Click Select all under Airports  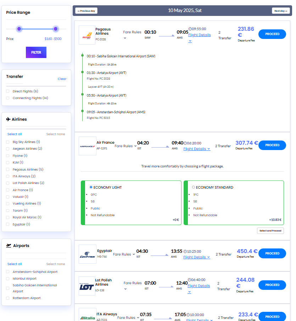(15, 264)
